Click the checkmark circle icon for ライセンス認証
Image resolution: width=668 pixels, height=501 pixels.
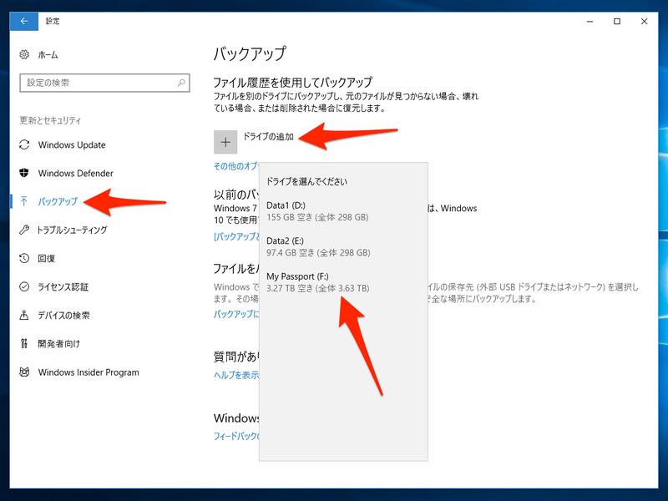(24, 286)
